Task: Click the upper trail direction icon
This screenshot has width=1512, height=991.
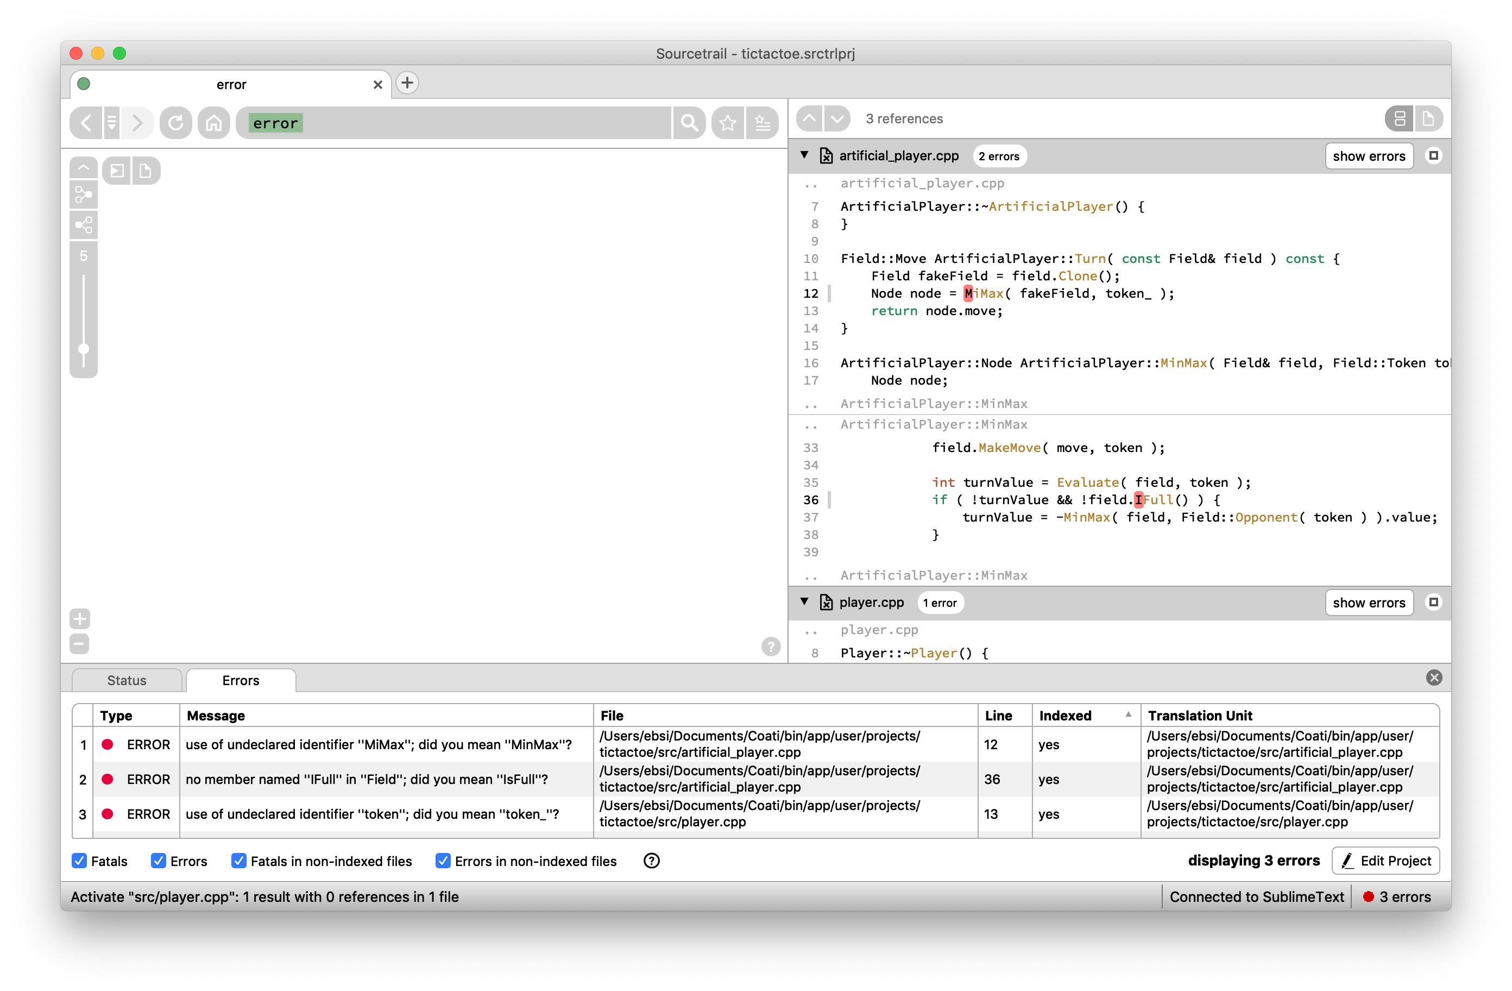Action: 83,195
